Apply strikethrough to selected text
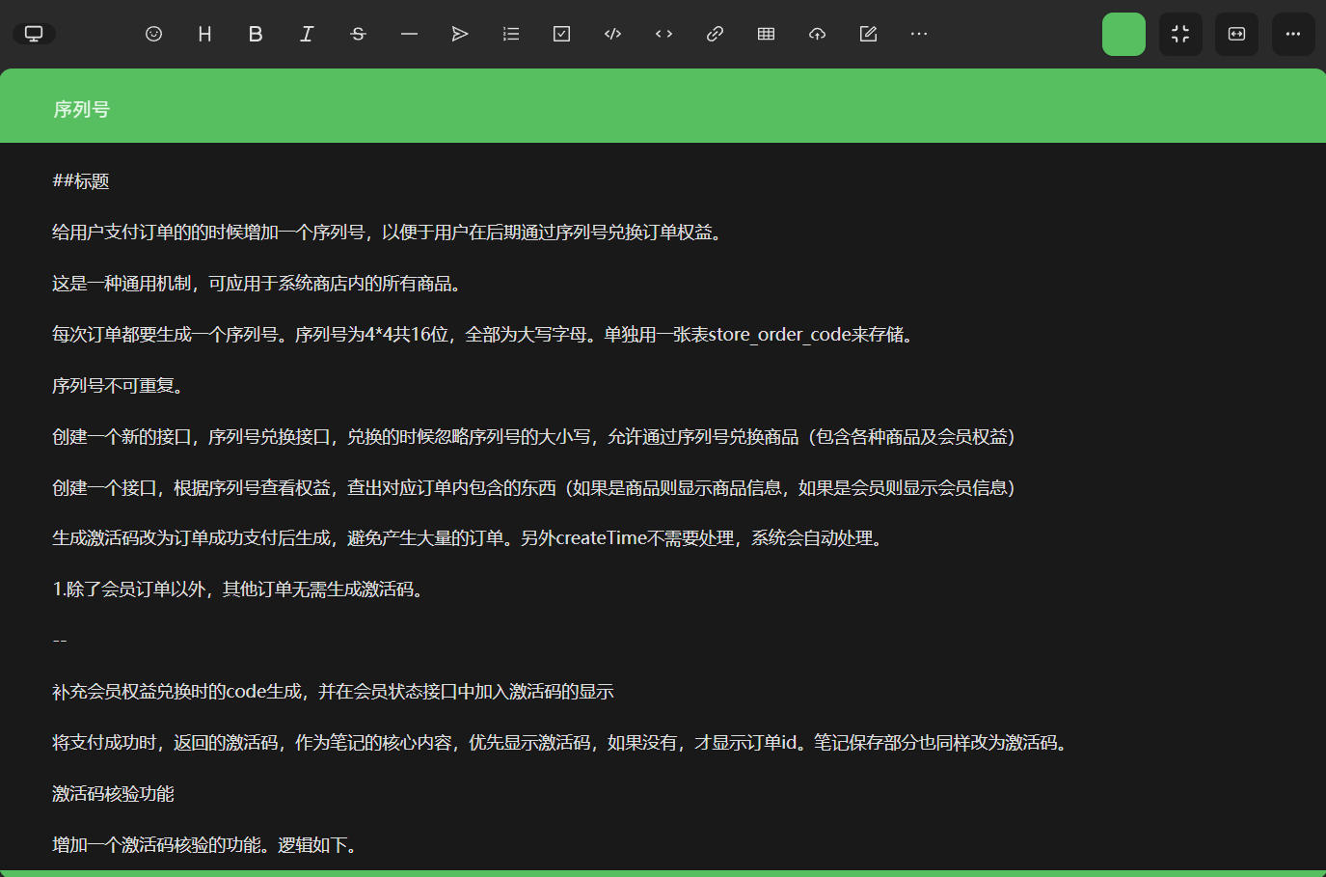This screenshot has width=1326, height=877. pos(358,34)
